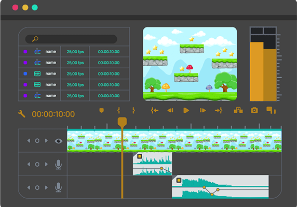
Task: Click the sequence icon in the top bin row
Action: coord(37,52)
